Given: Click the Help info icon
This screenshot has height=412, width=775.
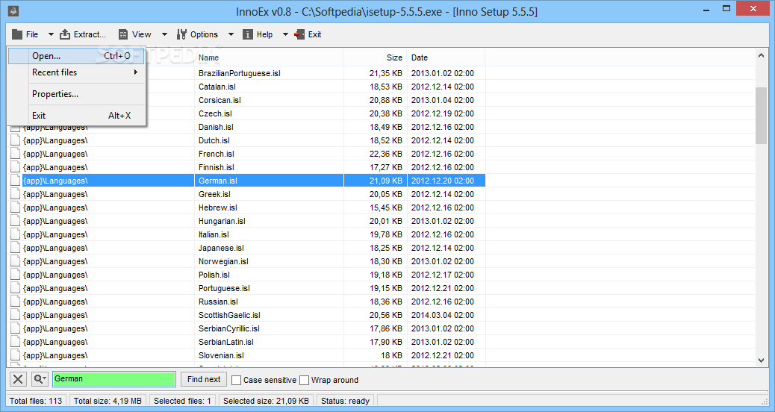Looking at the screenshot, I should (x=248, y=34).
